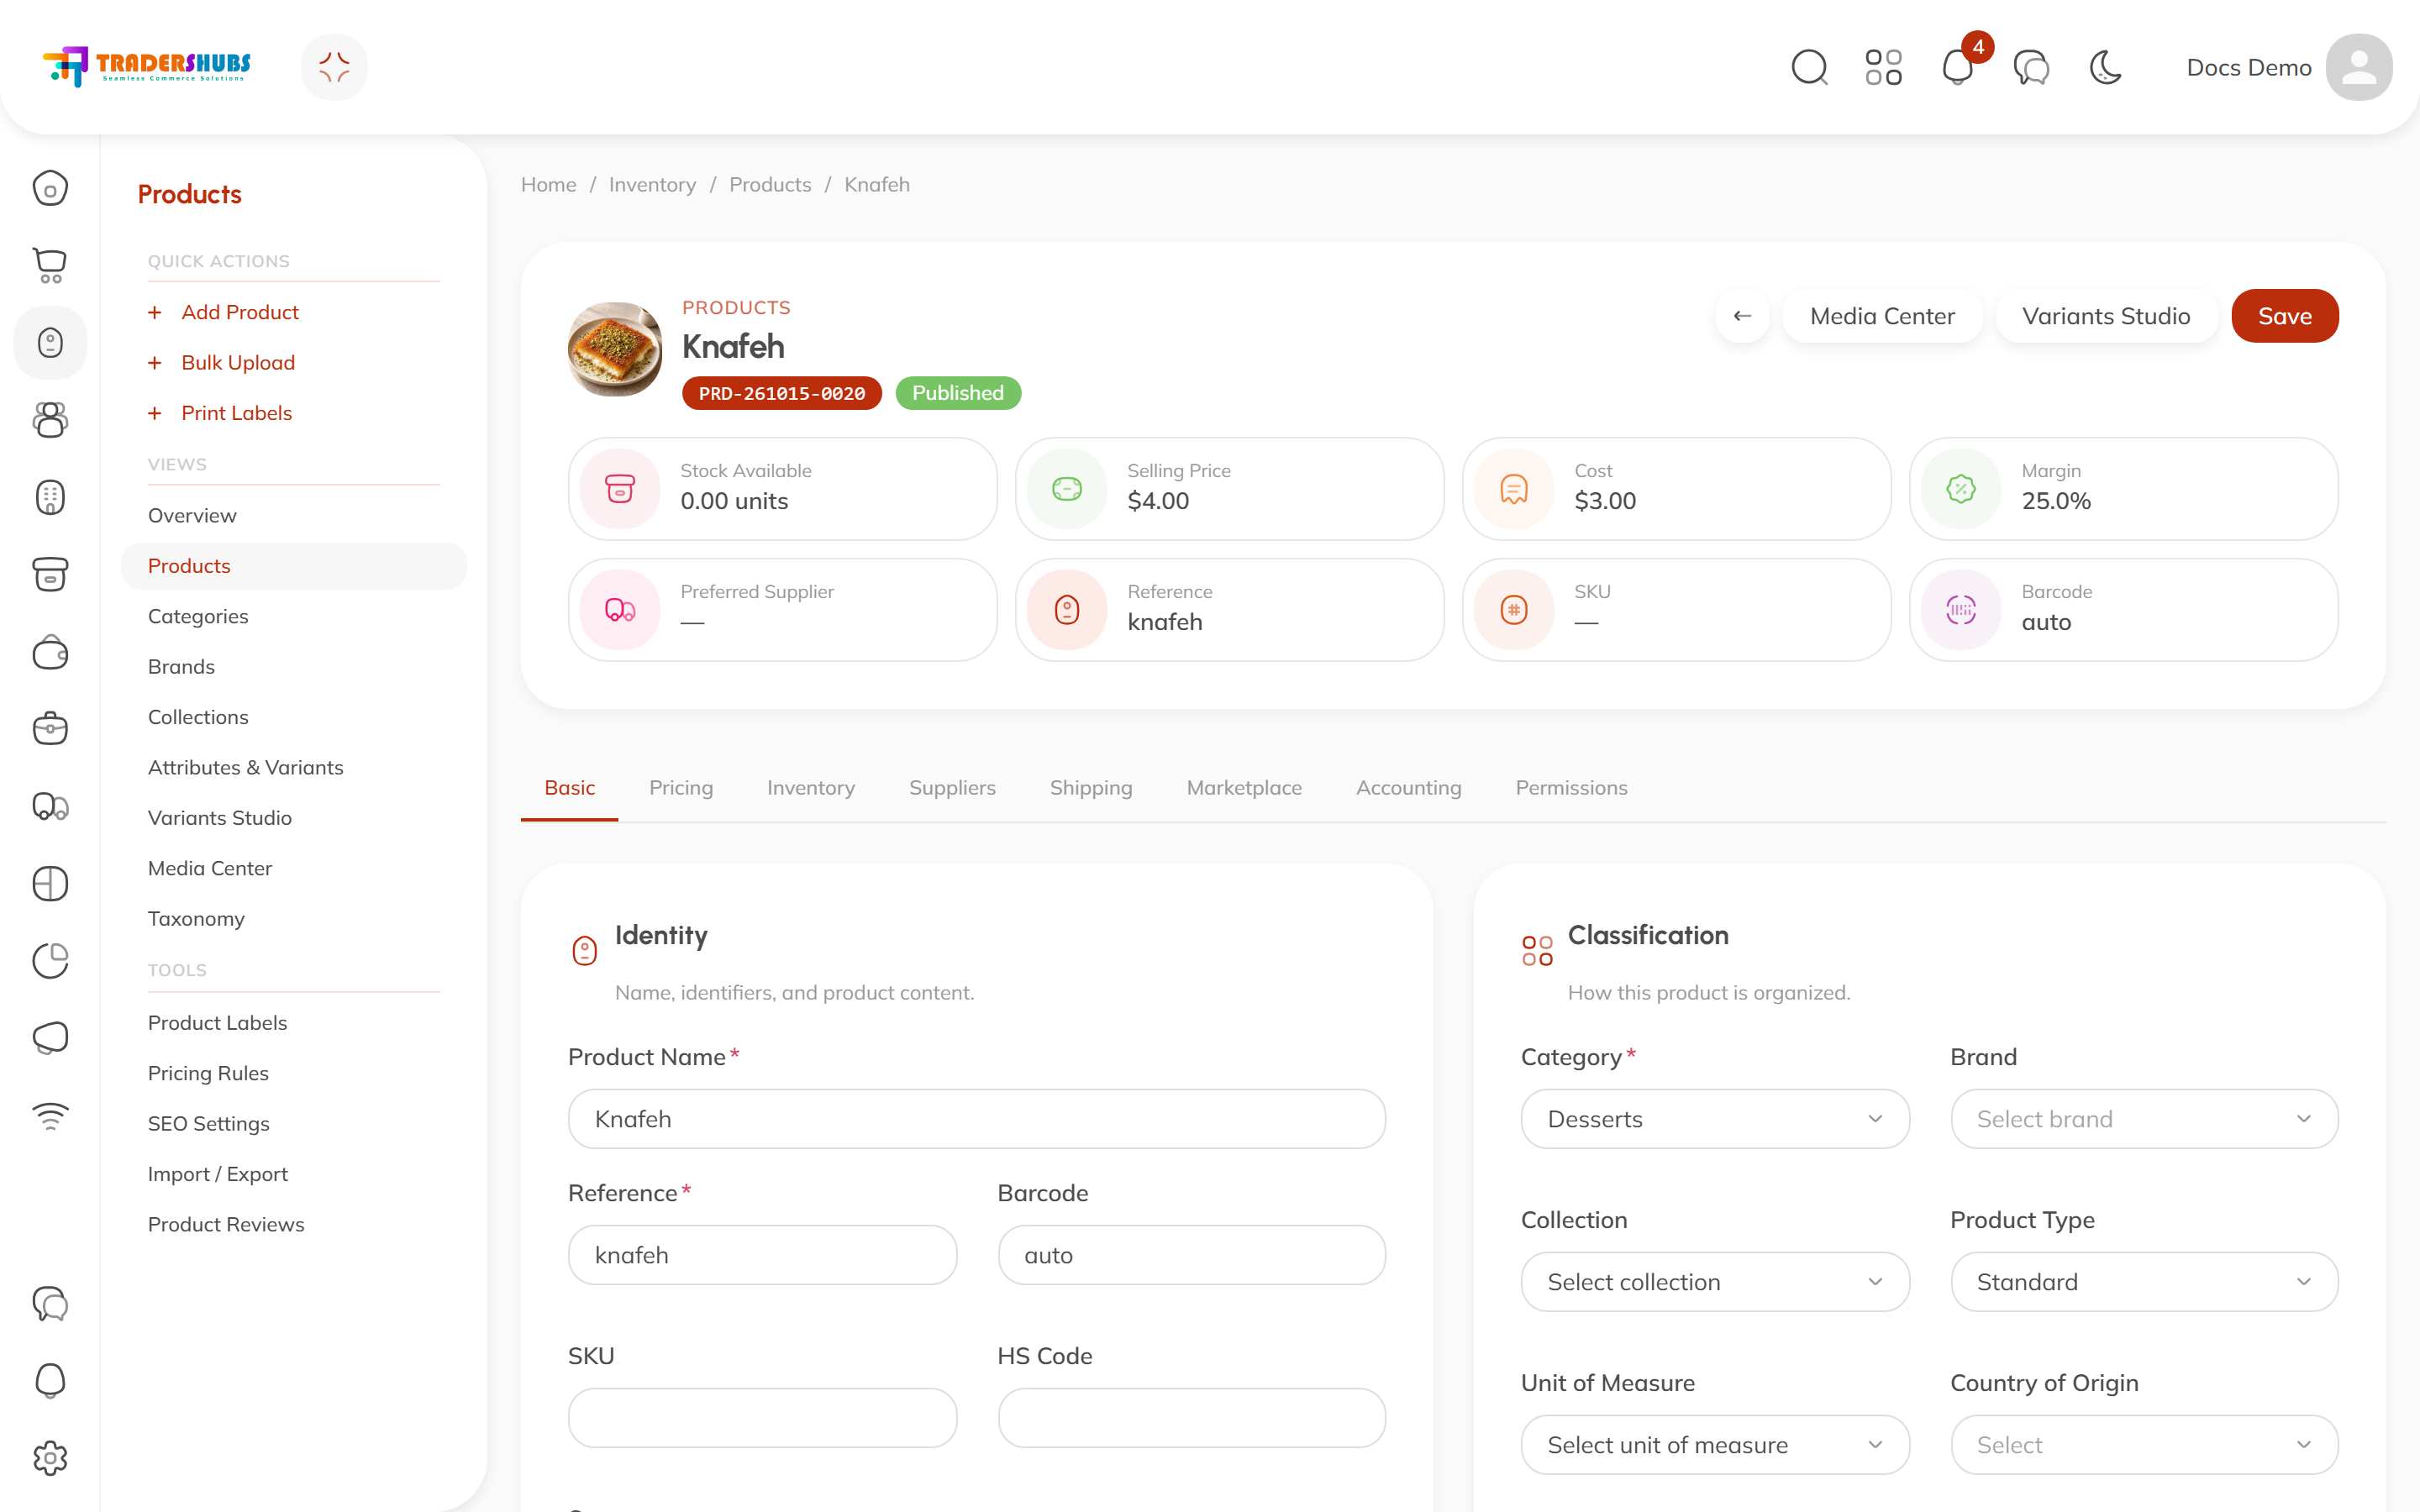Click the Save button

click(2284, 316)
